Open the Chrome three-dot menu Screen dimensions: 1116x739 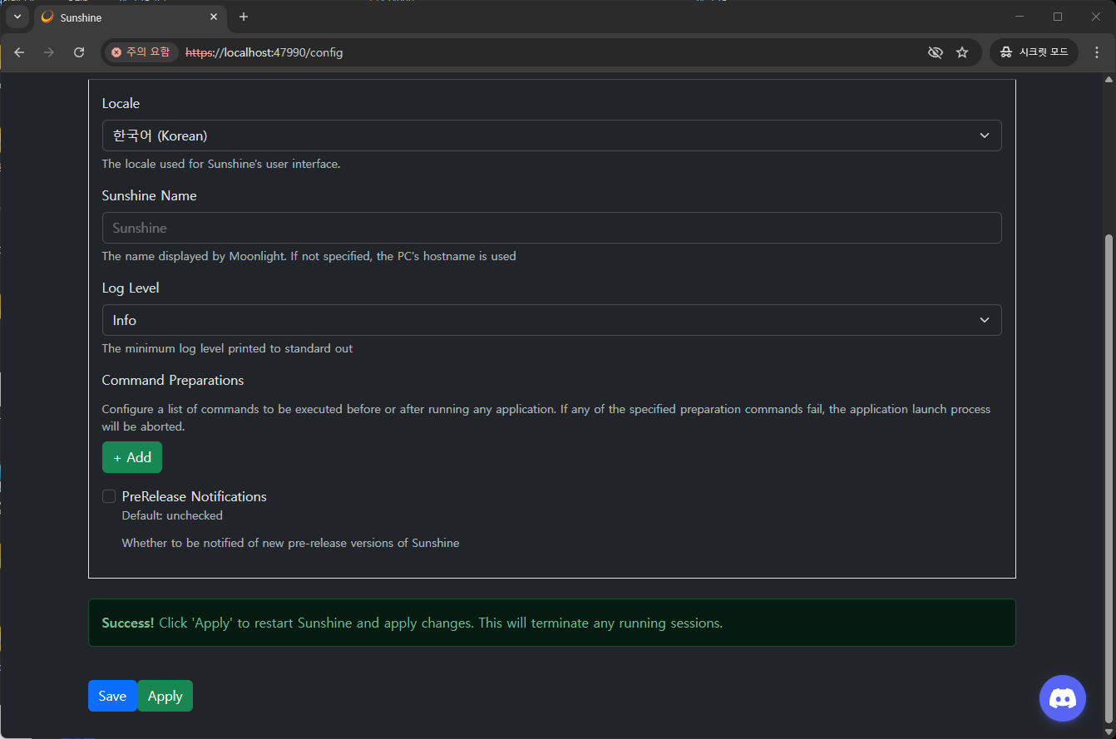tap(1097, 52)
